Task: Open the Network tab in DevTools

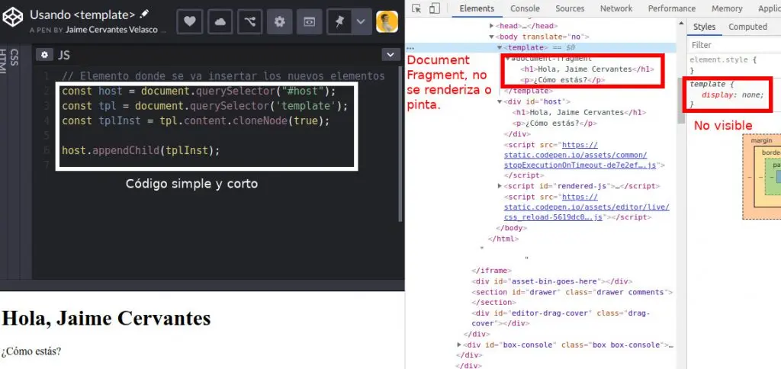Action: tap(616, 8)
